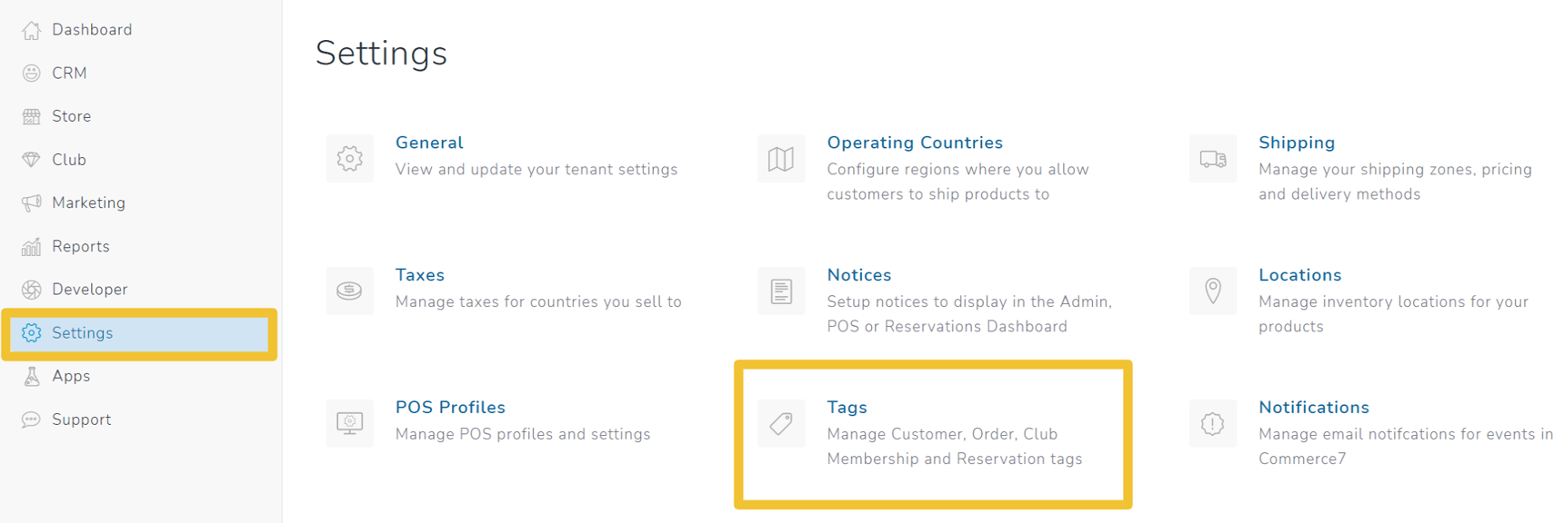The width and height of the screenshot is (1564, 523).
Task: Select the Marketing megaphone icon
Action: point(32,202)
